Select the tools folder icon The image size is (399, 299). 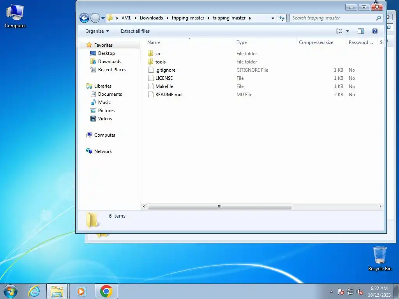click(151, 62)
